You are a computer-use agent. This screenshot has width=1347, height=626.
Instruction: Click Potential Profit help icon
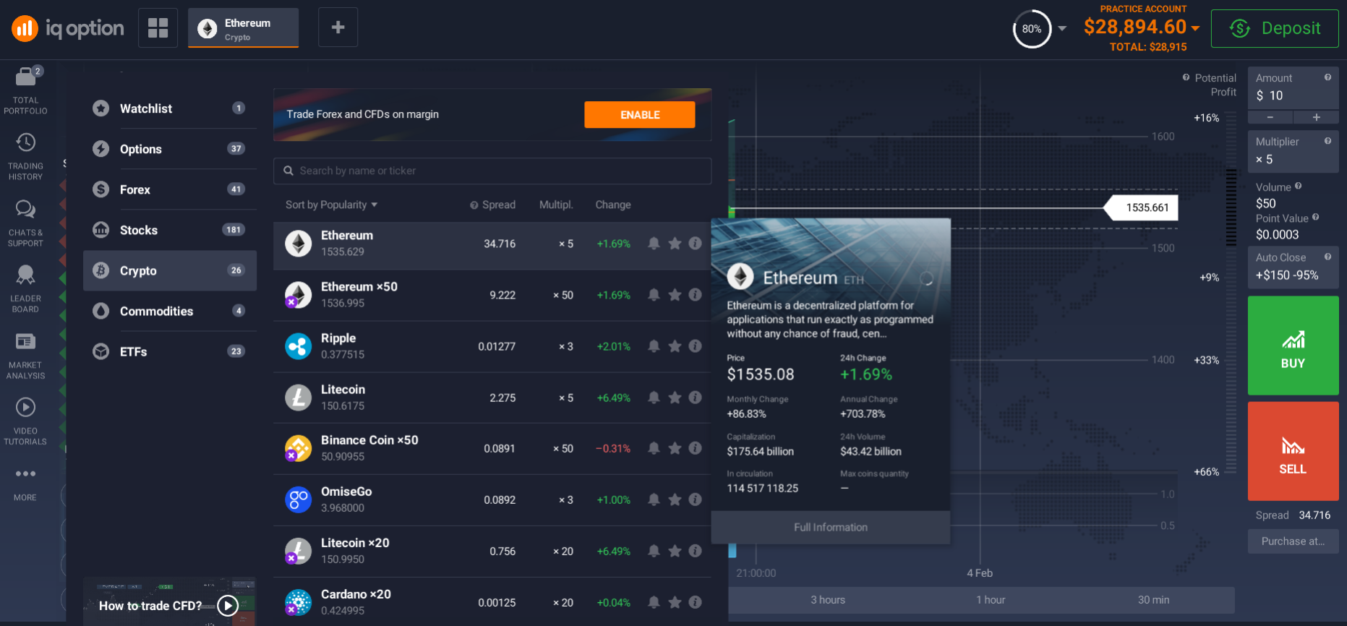pos(1186,77)
